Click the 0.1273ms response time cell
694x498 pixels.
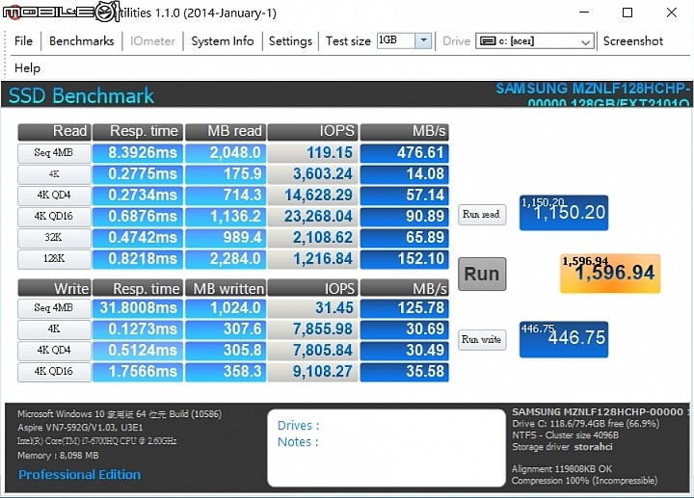point(138,329)
